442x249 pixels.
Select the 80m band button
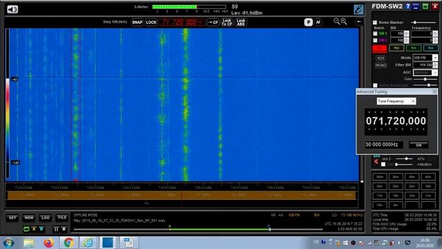tap(396, 177)
